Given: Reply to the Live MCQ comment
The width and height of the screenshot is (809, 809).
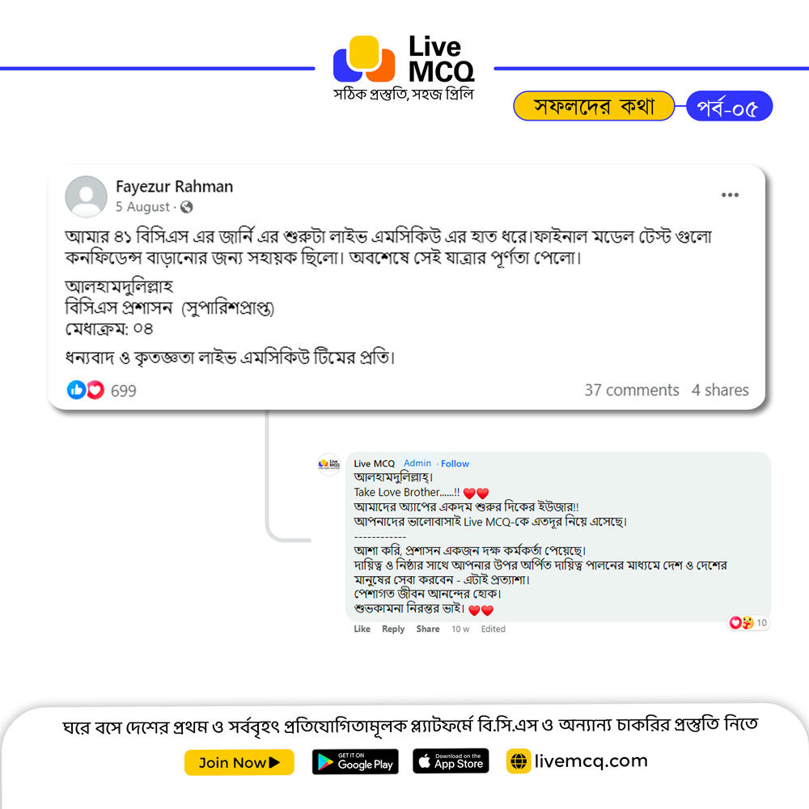Looking at the screenshot, I should coord(393,629).
